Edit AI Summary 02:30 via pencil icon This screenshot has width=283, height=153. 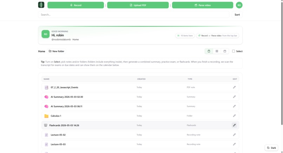click(234, 97)
